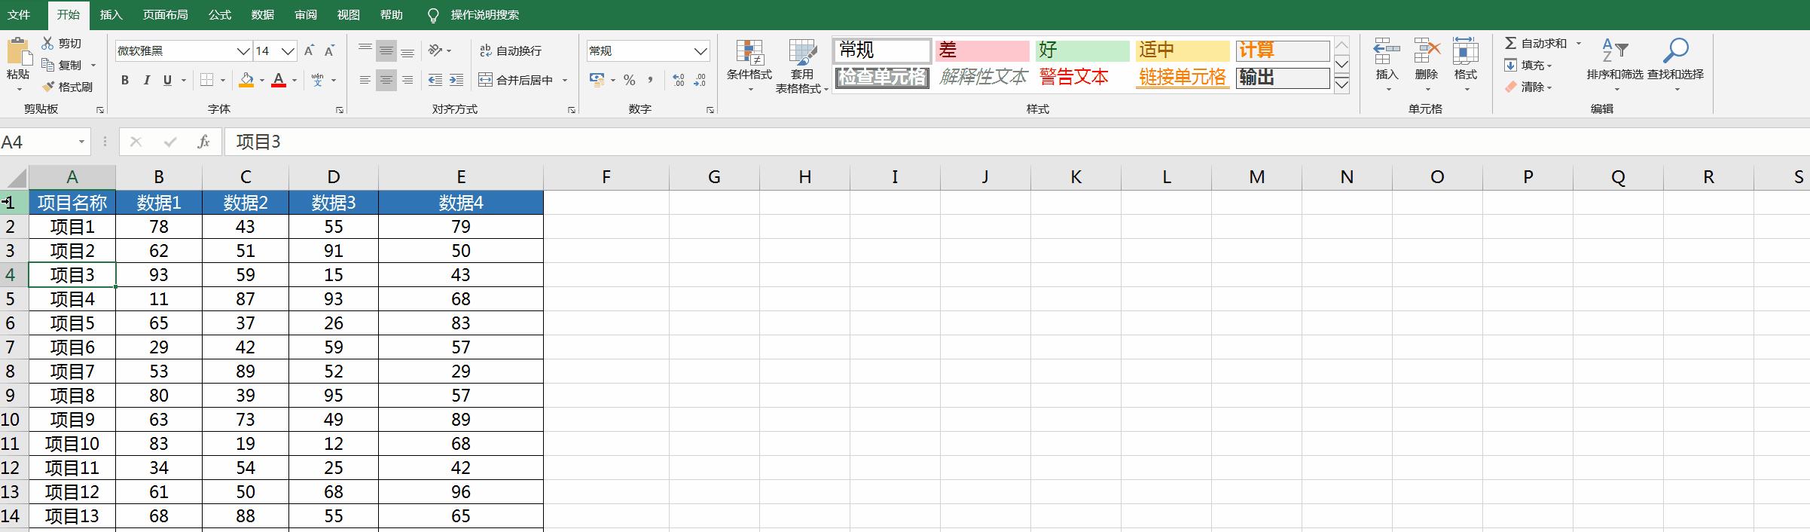This screenshot has height=532, width=1810.
Task: Increase decimal places icon
Action: 679,80
